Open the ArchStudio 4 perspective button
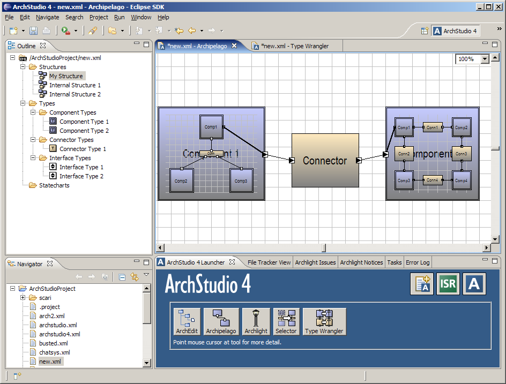 coord(455,31)
